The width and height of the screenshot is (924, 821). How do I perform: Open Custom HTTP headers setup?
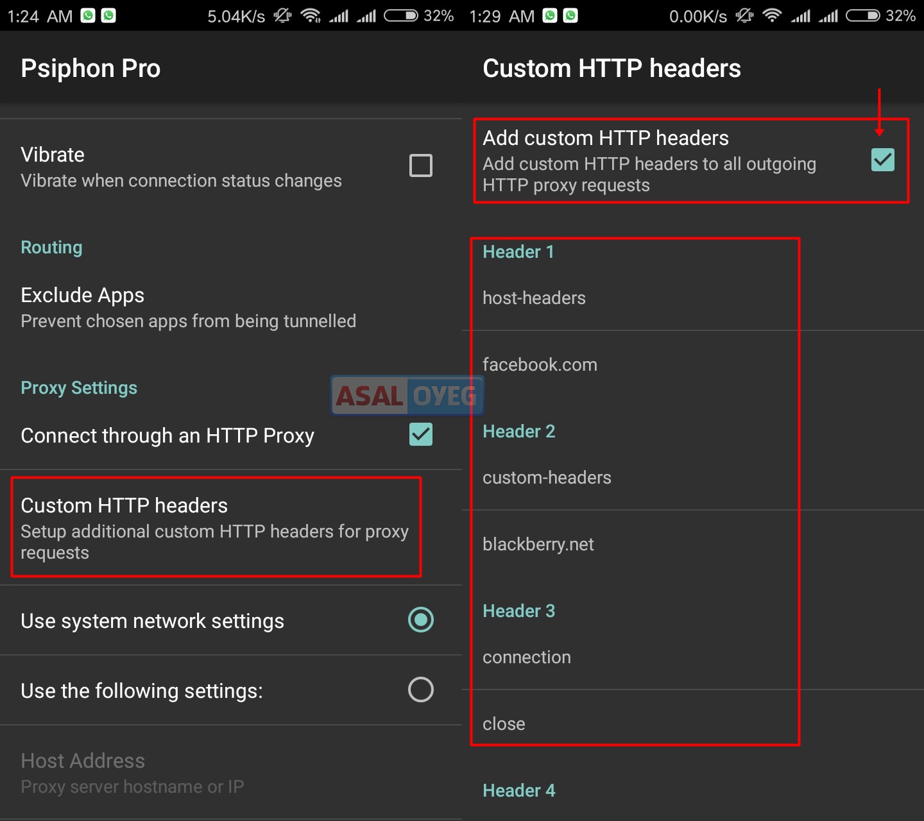pos(215,527)
